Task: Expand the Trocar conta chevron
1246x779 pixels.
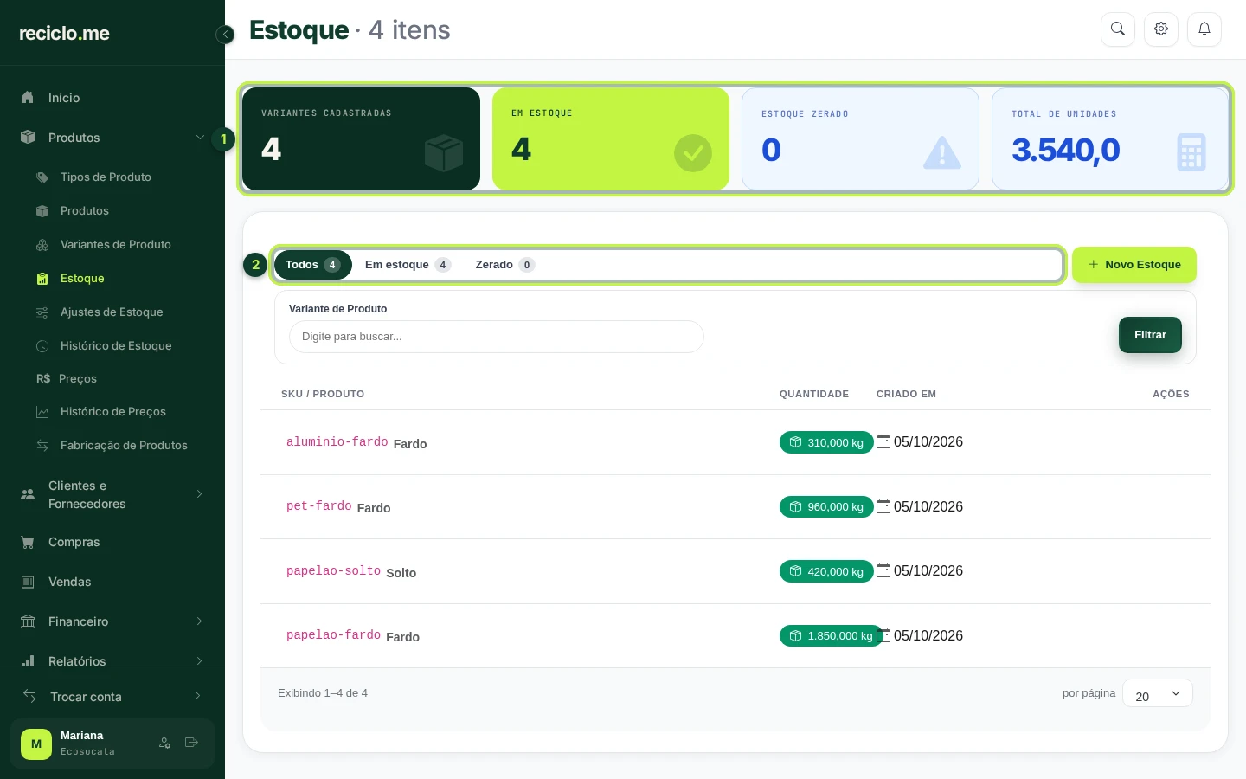Action: coord(198,696)
